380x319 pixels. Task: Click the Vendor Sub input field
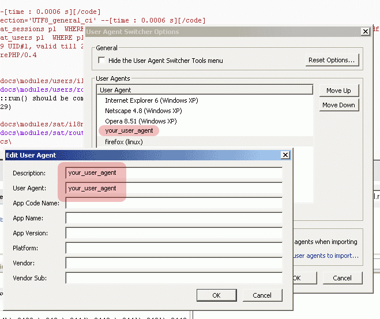point(174,278)
